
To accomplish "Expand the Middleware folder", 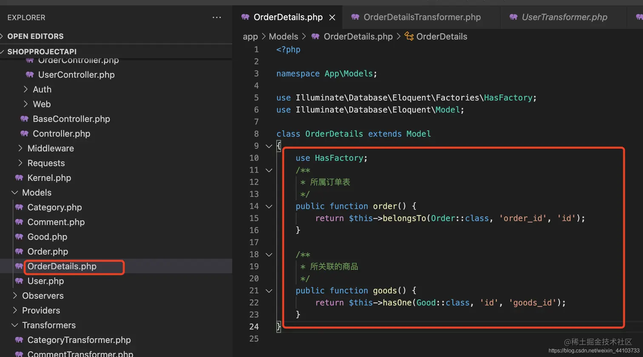I will 51,149.
